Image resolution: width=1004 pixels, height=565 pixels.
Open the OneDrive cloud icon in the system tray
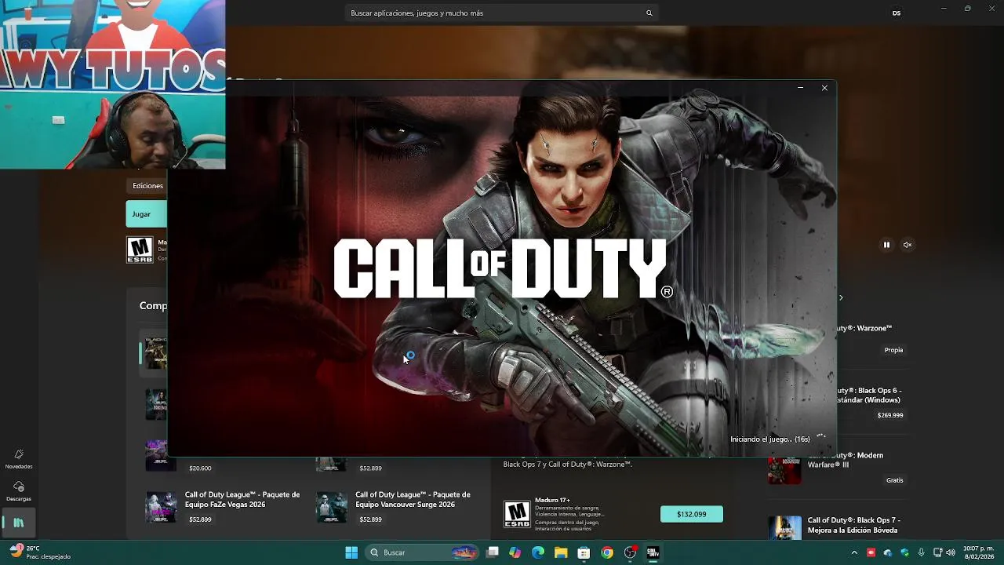click(x=888, y=552)
